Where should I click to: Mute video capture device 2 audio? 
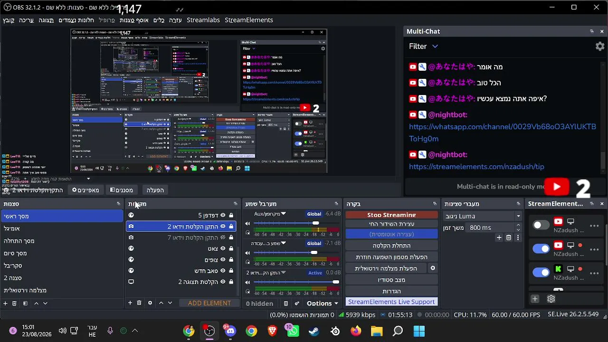pos(247,282)
